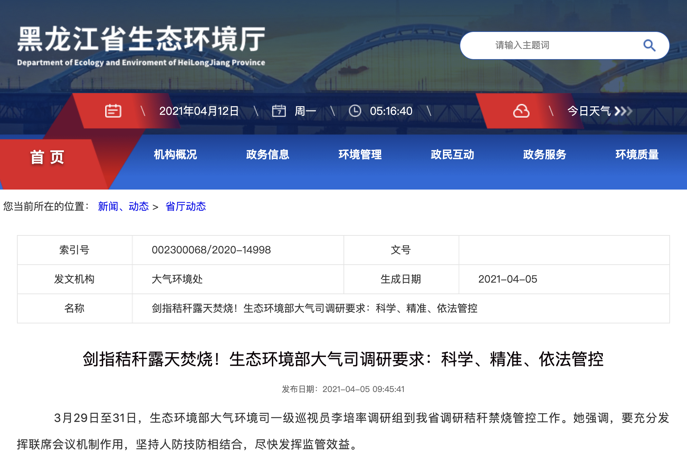This screenshot has height=462, width=687.
Task: Click the article headline about 秸秆露天焚烧
Action: pyautogui.click(x=343, y=359)
